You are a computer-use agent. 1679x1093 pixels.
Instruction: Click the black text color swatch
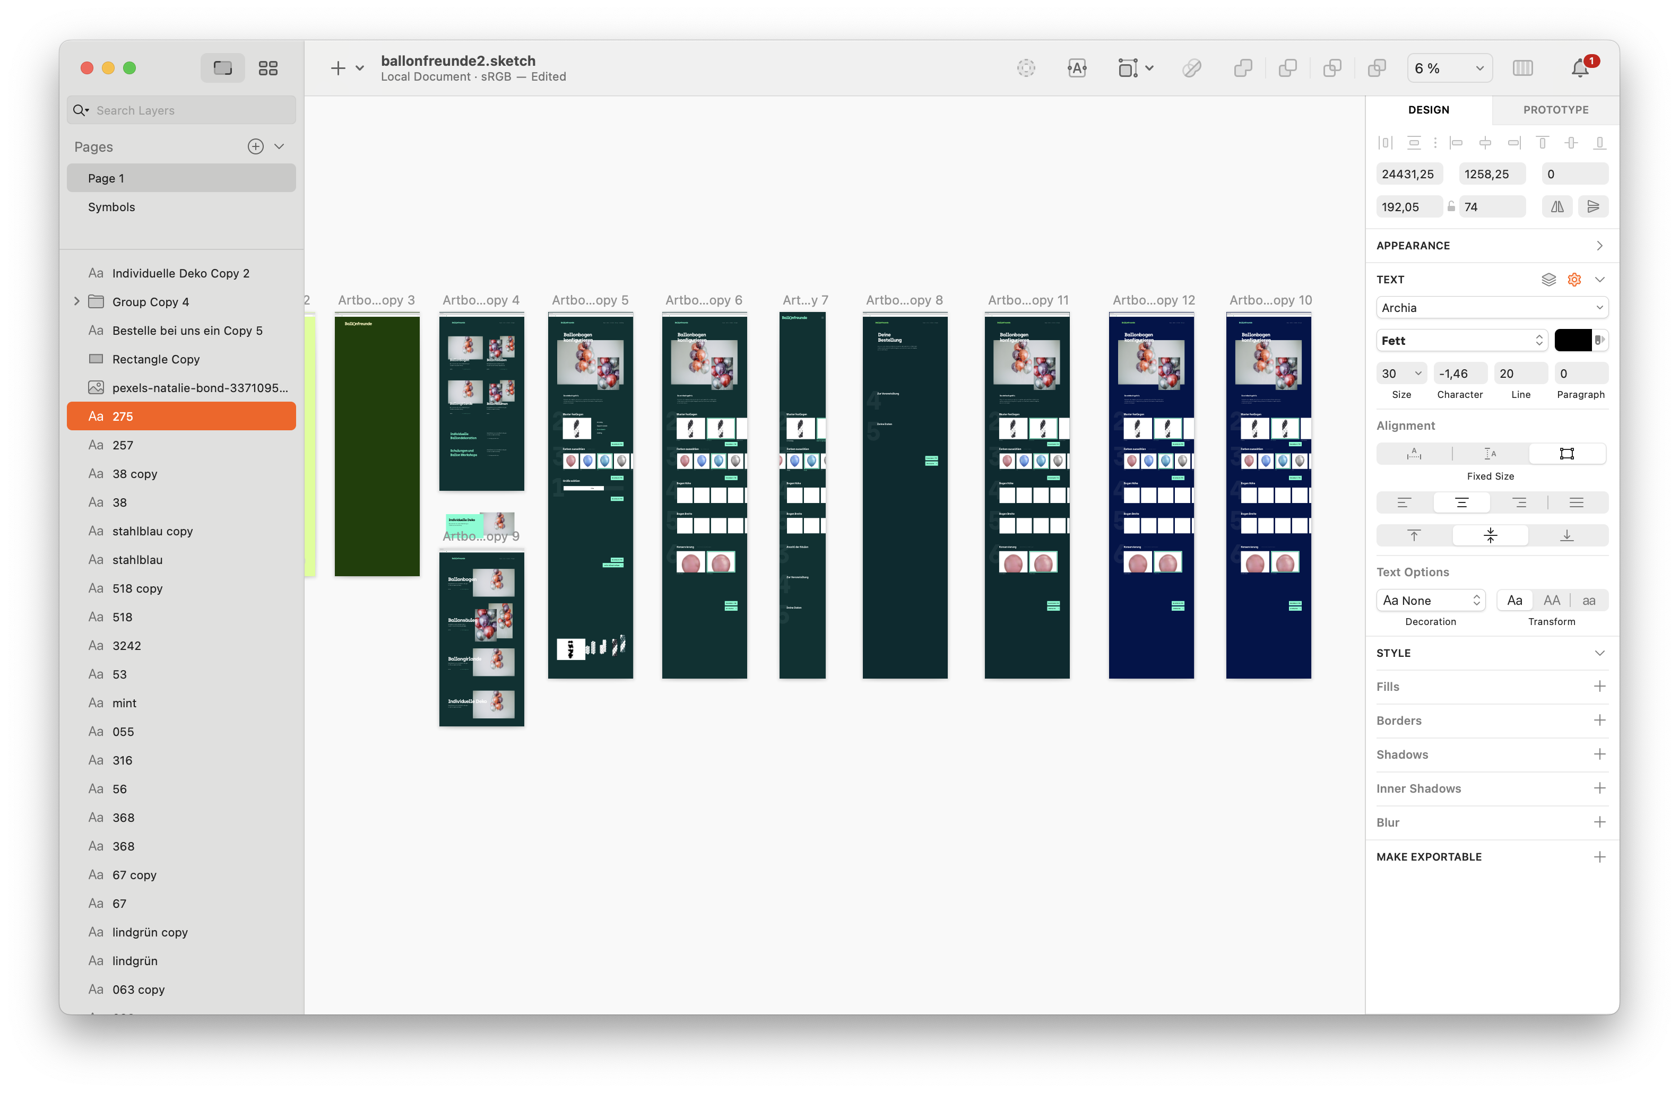[x=1572, y=341]
